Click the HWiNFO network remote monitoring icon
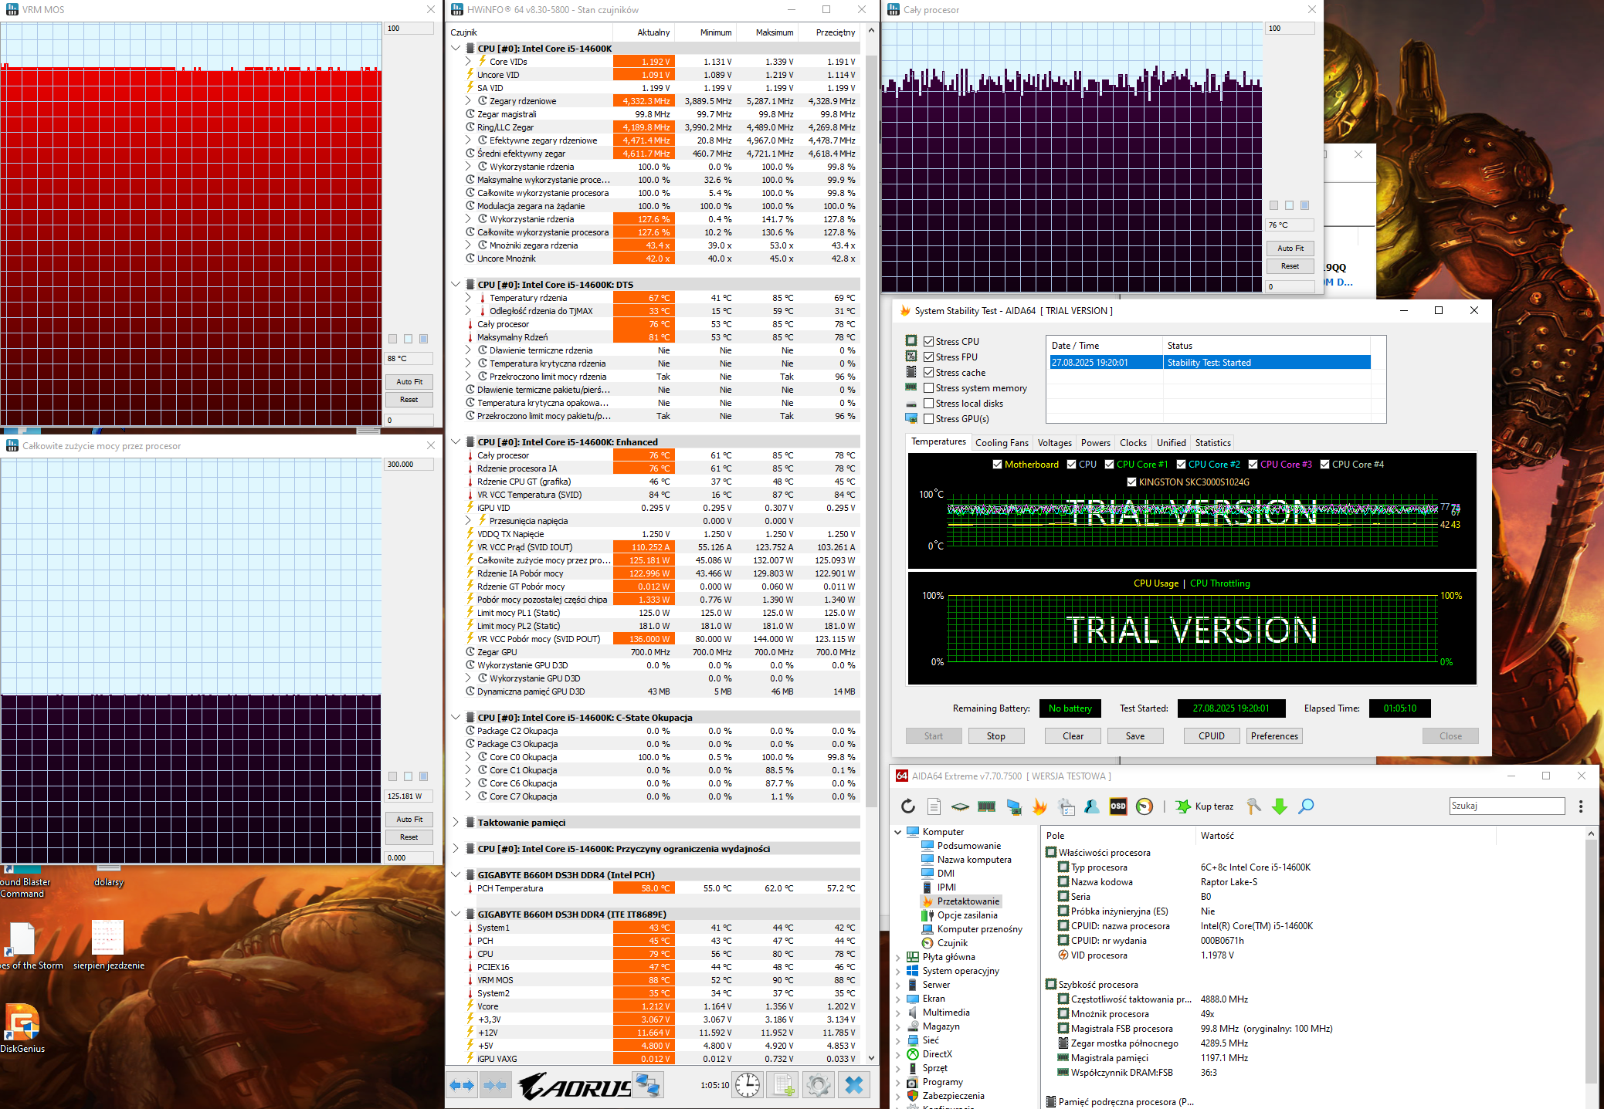The image size is (1604, 1109). click(x=647, y=1085)
